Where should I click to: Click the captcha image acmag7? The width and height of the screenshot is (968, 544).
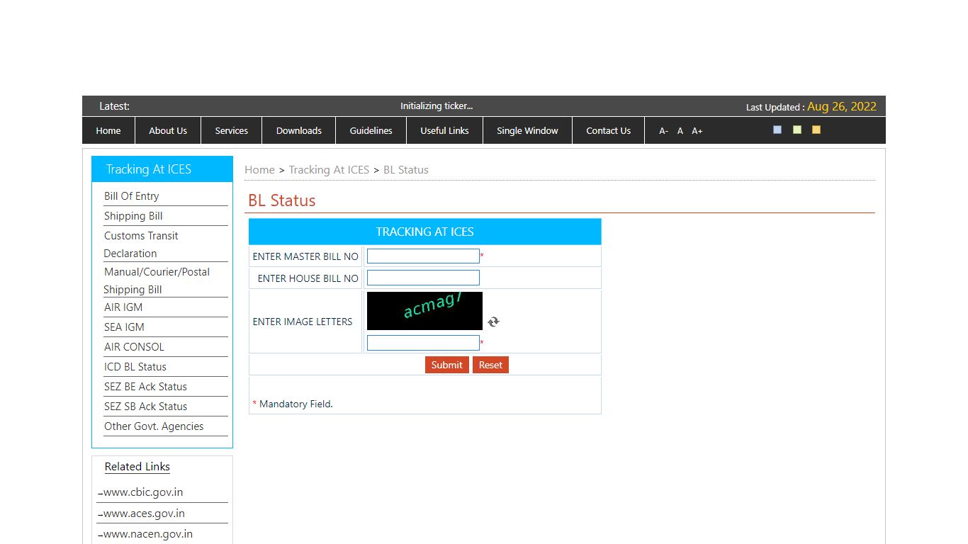click(424, 311)
